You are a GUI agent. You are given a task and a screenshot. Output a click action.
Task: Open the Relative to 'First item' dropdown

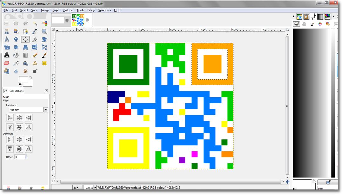coord(29,110)
